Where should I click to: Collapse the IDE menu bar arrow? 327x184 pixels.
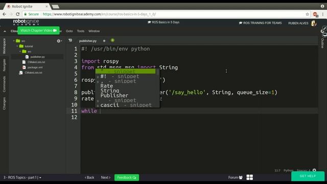5,31
